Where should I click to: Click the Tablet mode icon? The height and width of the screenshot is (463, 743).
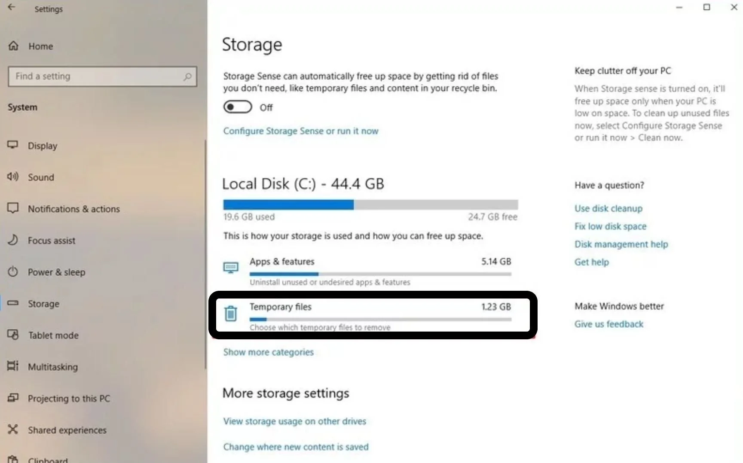(x=13, y=335)
